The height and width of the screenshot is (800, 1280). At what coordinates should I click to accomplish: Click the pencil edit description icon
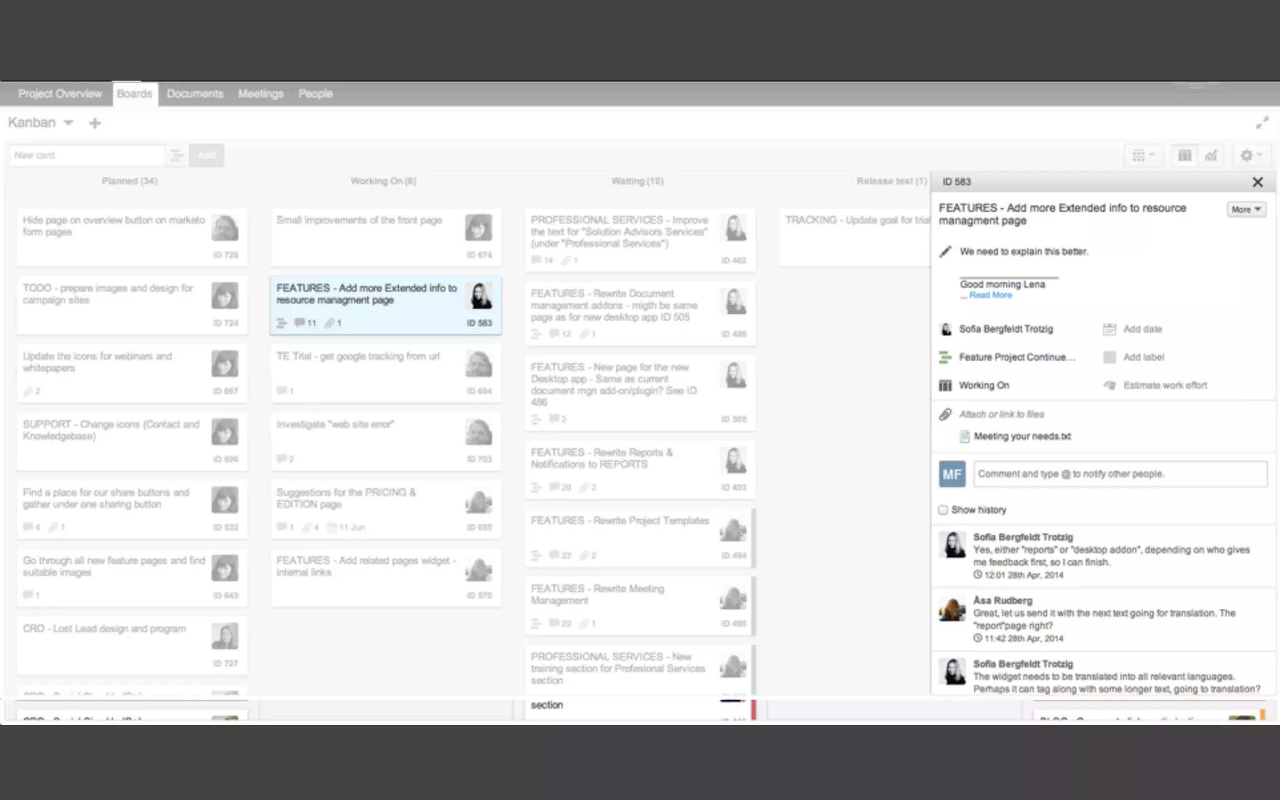945,251
